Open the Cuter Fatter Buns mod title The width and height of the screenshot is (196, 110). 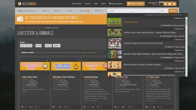(x=29, y=77)
